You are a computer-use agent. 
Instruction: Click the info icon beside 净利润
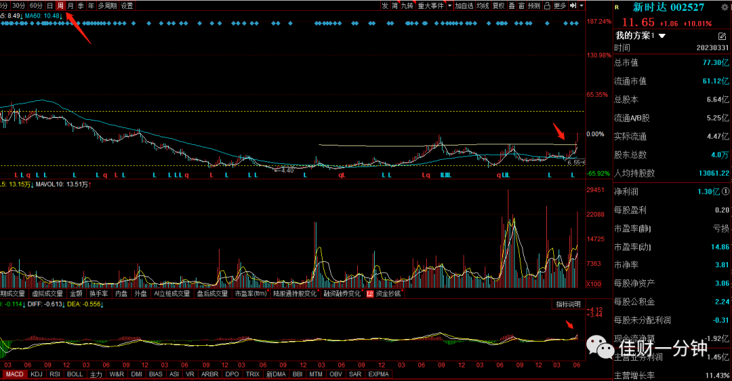point(725,192)
